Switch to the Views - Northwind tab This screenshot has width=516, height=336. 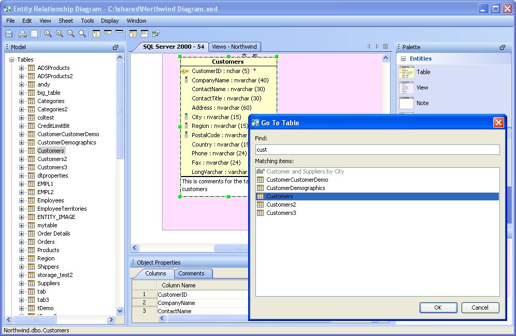[x=234, y=47]
